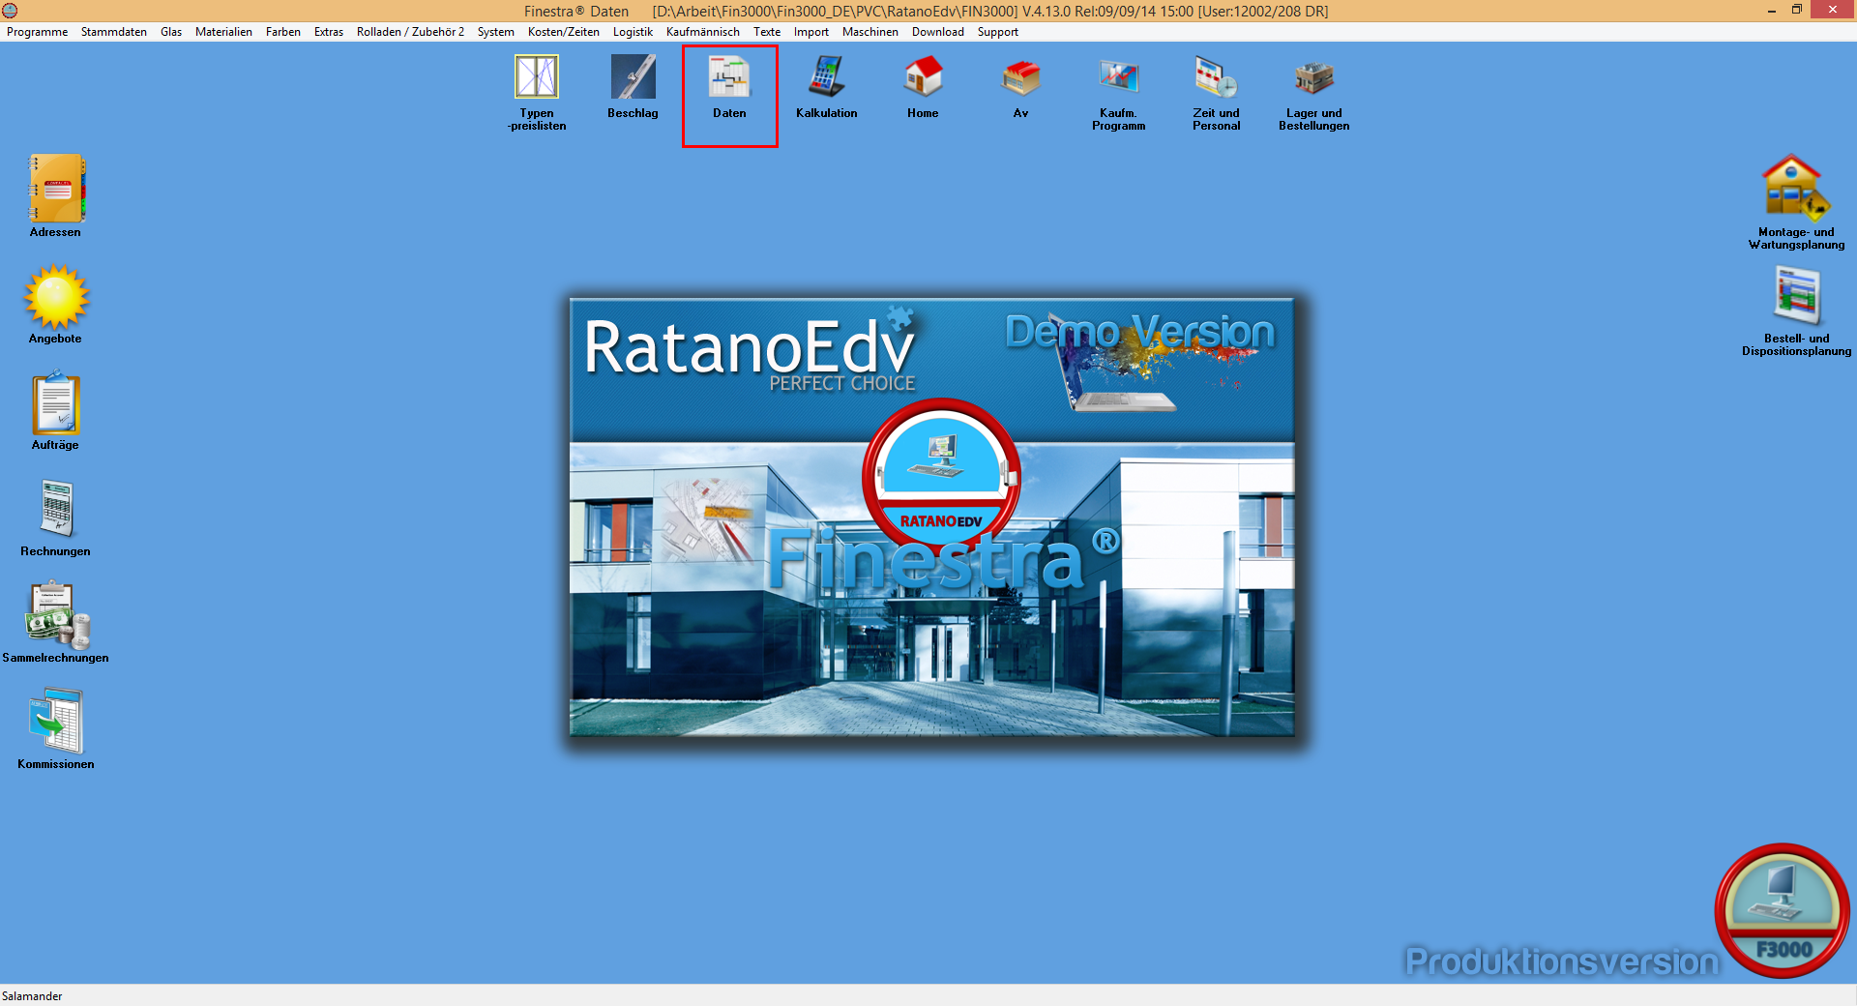The image size is (1857, 1006).
Task: Open the Logistik menu
Action: (x=633, y=32)
